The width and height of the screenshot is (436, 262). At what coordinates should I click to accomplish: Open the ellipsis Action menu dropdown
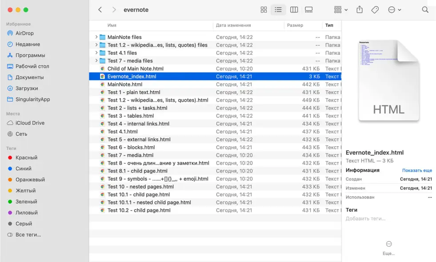(394, 10)
